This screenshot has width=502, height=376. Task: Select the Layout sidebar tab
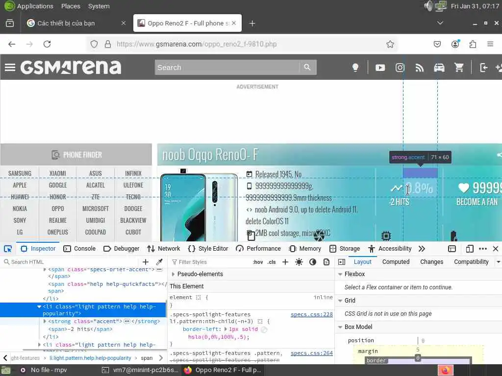pos(362,262)
